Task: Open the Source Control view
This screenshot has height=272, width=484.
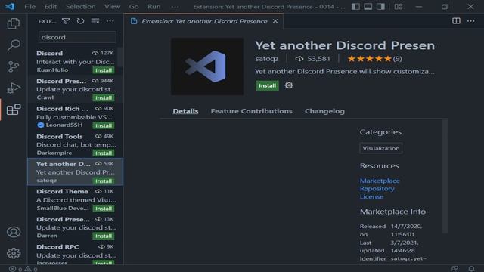Action: (x=14, y=66)
